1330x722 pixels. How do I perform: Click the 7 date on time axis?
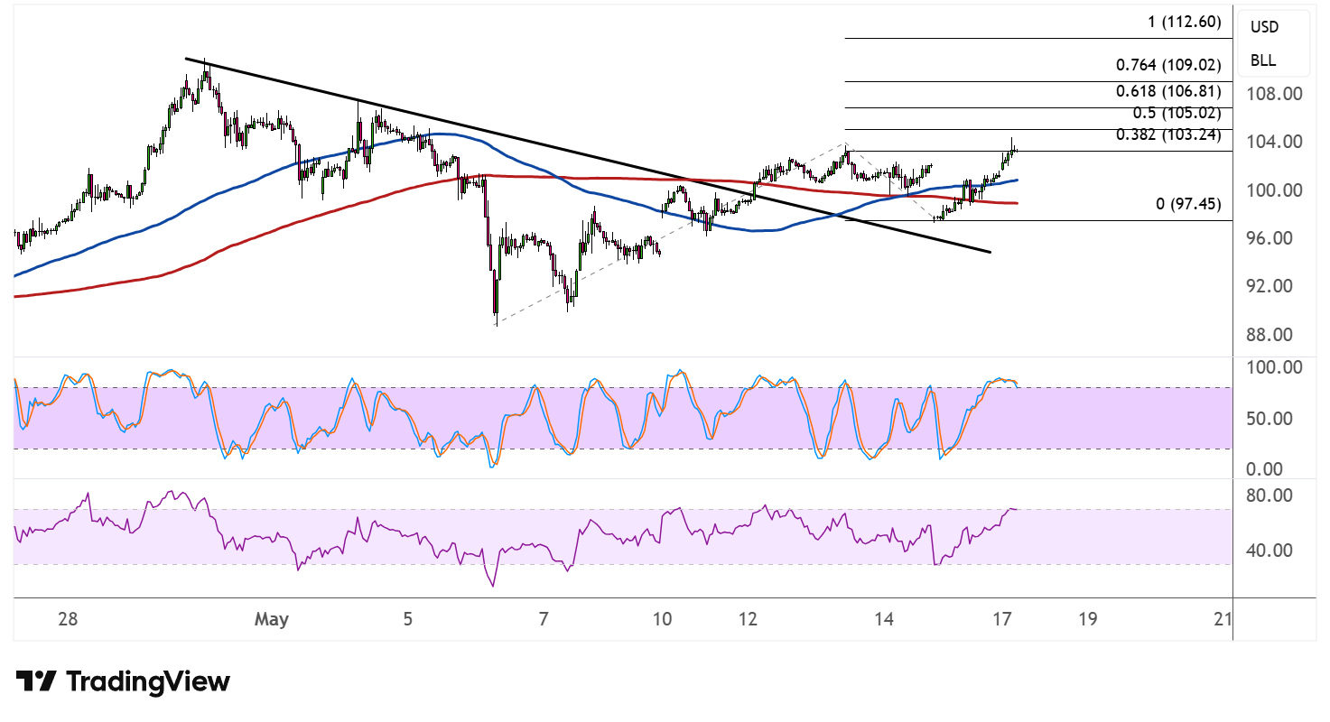click(544, 620)
